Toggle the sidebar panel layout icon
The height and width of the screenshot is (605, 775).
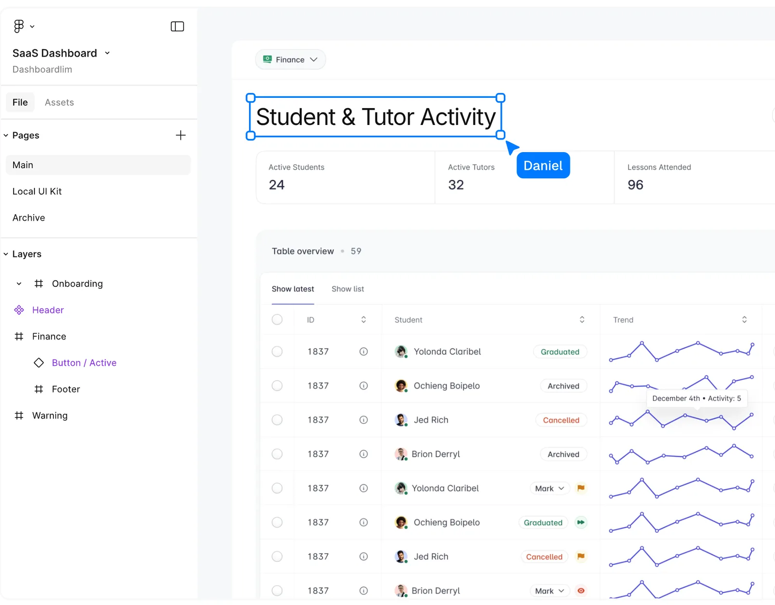click(177, 26)
